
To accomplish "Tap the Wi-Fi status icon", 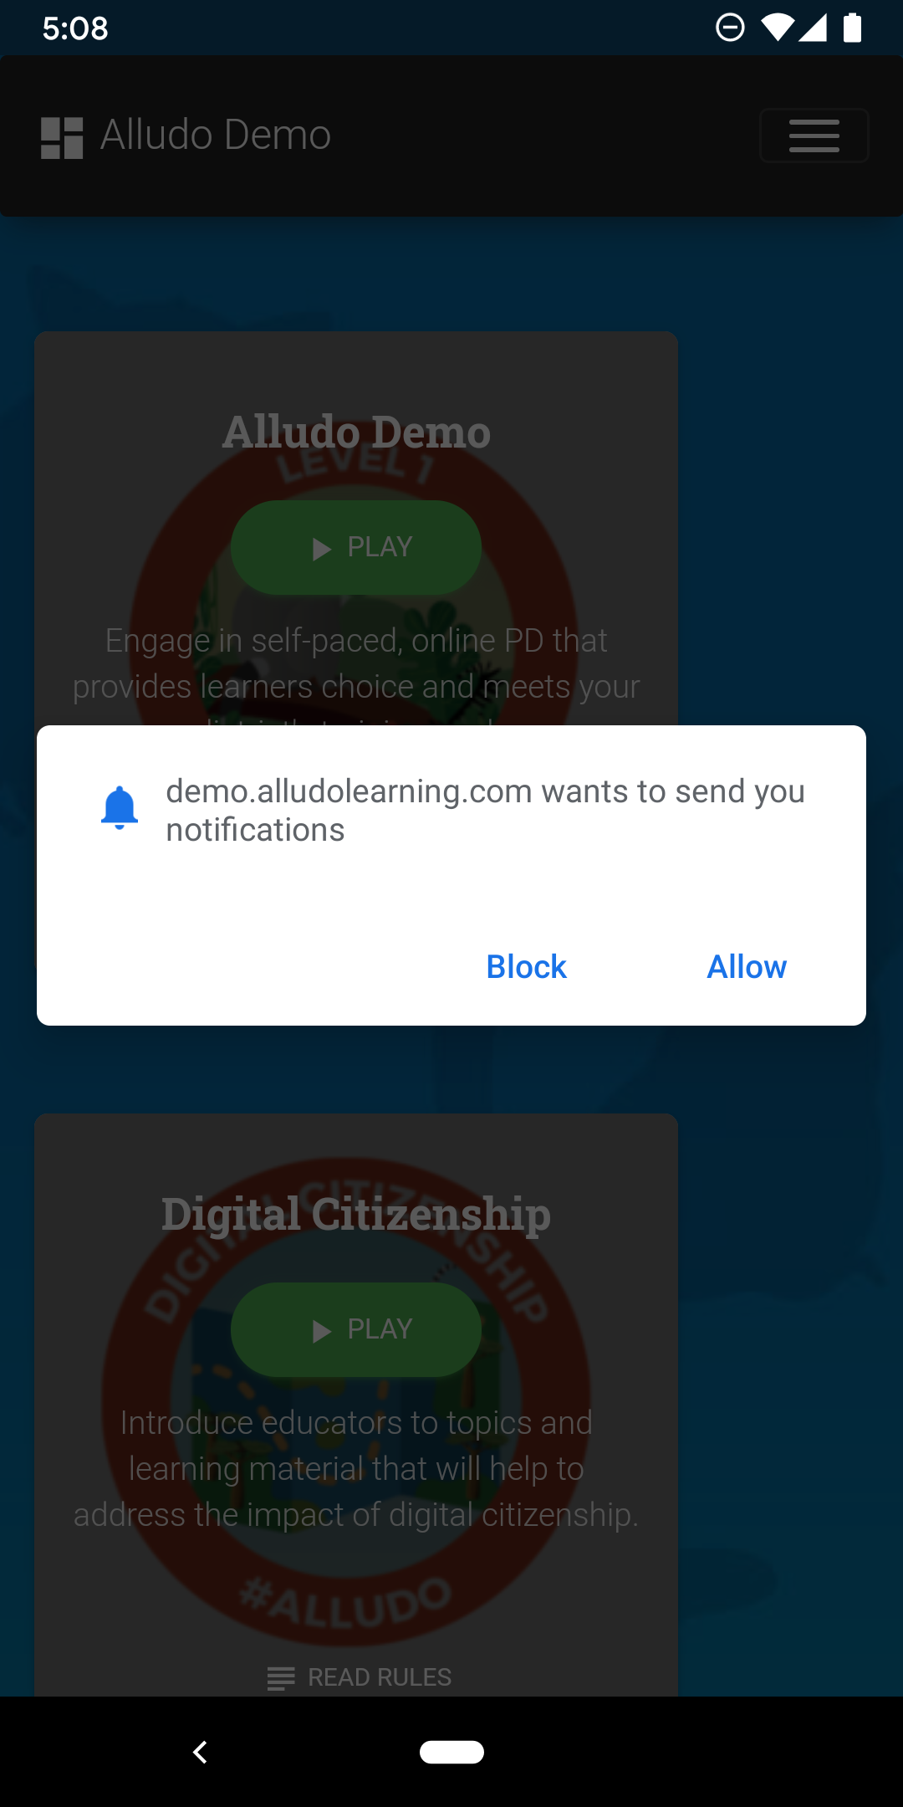I will tap(778, 28).
